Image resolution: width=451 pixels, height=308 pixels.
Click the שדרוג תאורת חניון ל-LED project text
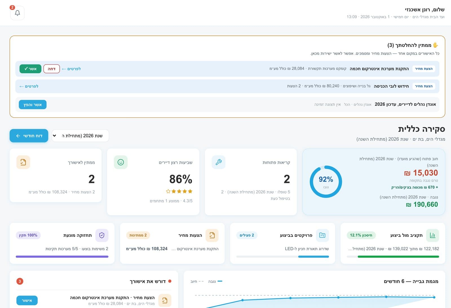coord(307,249)
